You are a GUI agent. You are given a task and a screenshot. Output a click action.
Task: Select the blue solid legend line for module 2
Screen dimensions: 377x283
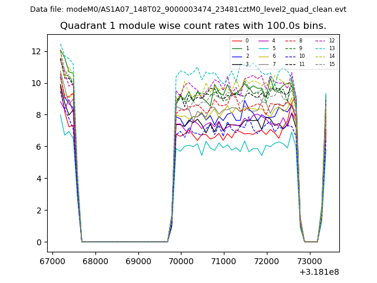click(237, 56)
